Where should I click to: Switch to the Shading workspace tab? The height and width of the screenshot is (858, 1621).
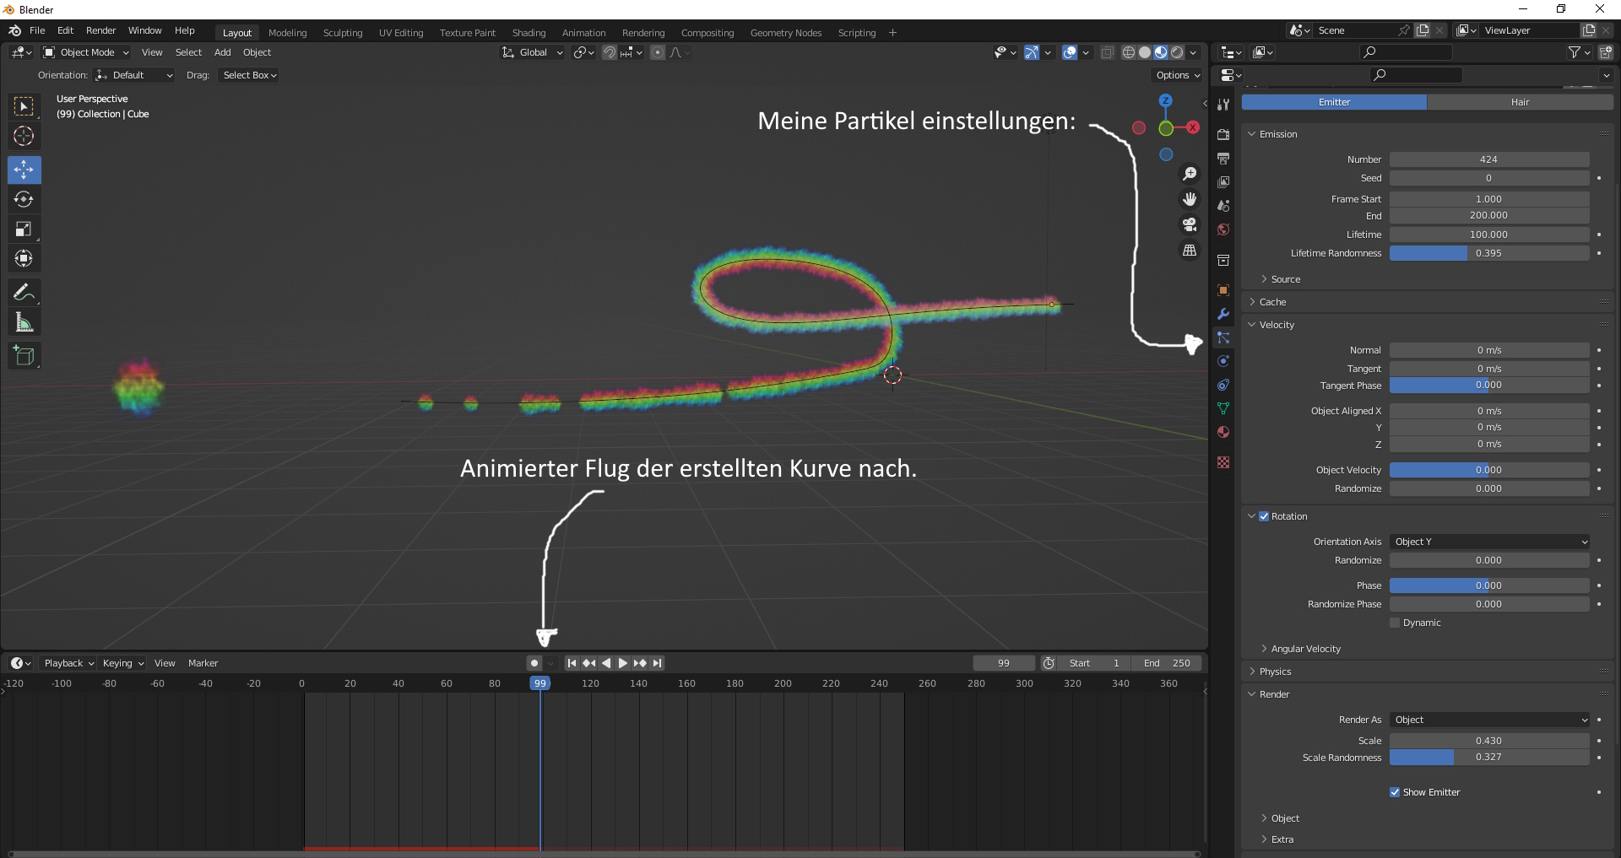point(529,33)
